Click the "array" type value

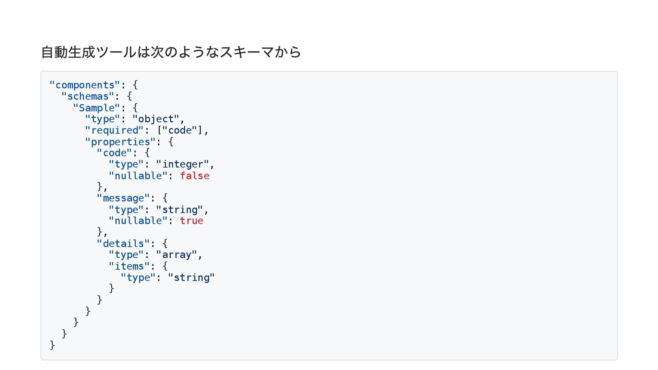point(176,255)
